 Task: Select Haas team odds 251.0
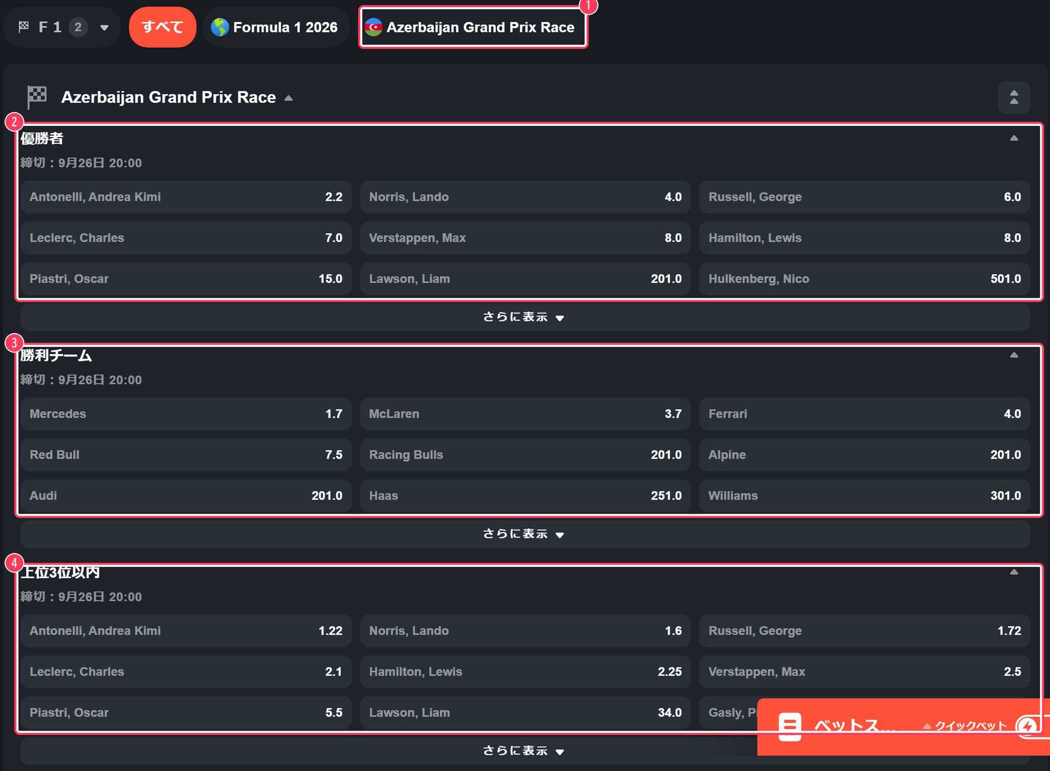point(526,496)
